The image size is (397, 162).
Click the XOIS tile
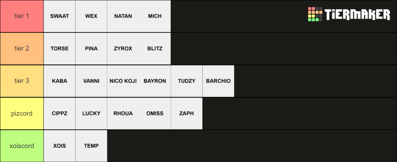tap(60, 146)
